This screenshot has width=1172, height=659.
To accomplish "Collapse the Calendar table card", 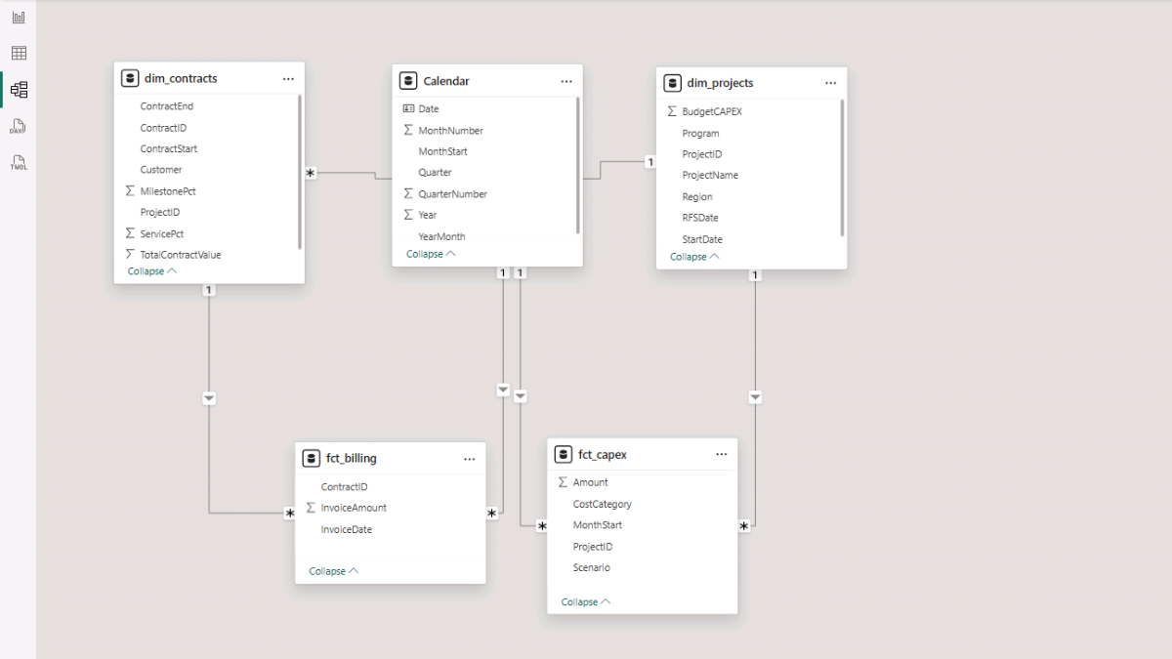I will [431, 254].
